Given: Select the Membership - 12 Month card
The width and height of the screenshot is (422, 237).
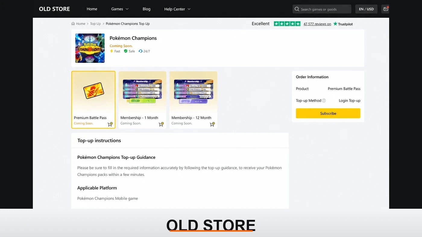Looking at the screenshot, I should point(193,100).
